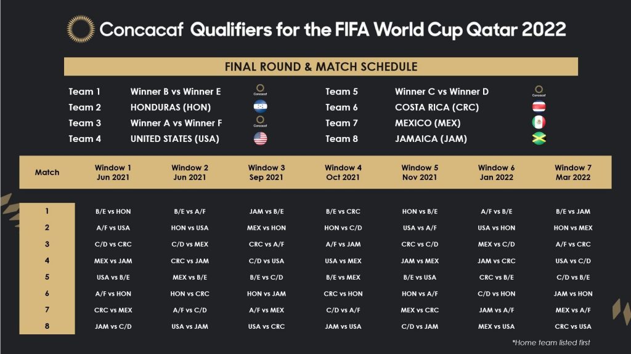631x354 pixels.
Task: Click the Concacaf logo beside Team 5
Action: click(539, 92)
